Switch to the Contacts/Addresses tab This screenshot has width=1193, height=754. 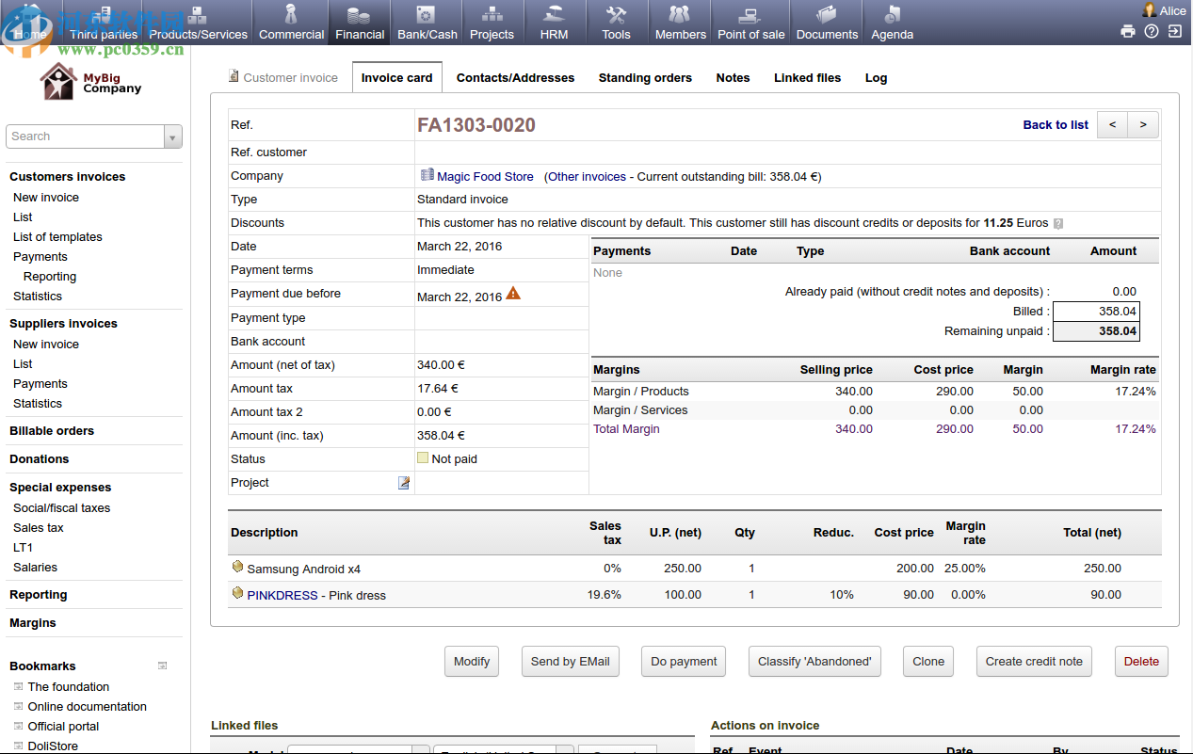pos(515,78)
